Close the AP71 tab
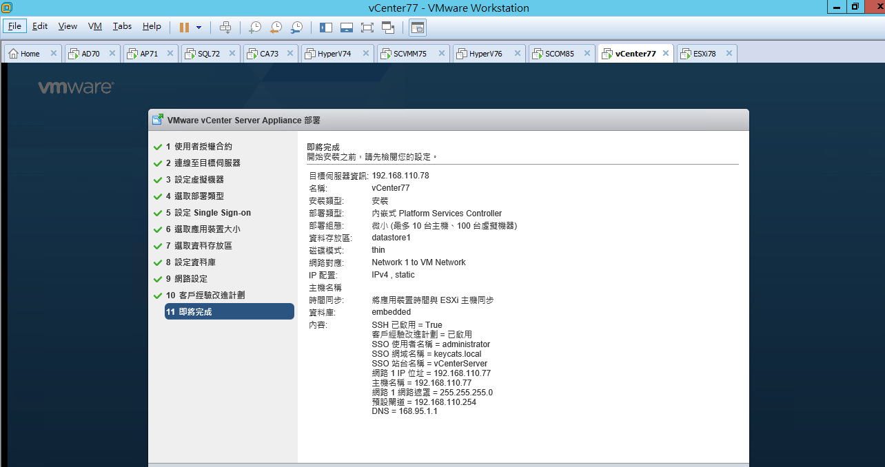 click(x=172, y=53)
